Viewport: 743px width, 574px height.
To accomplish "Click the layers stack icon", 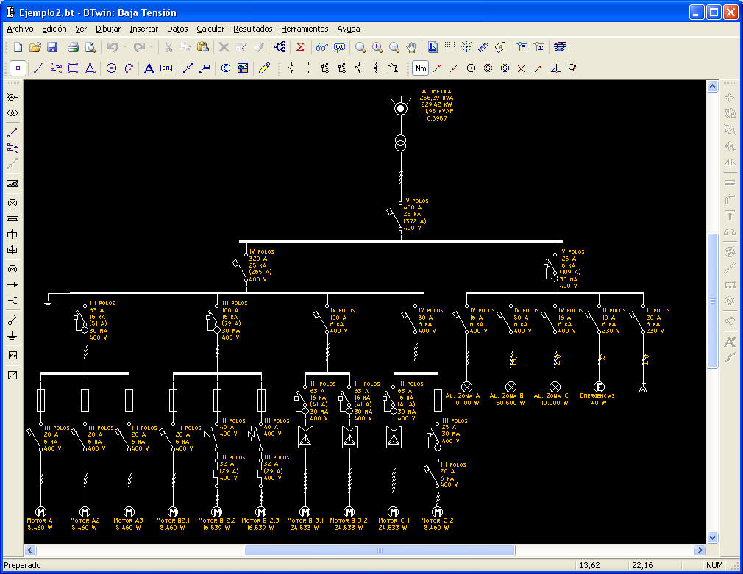I will (x=560, y=47).
